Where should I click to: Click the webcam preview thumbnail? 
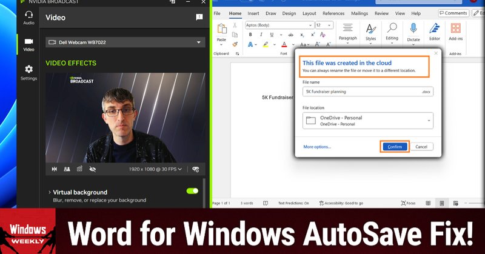(x=125, y=118)
